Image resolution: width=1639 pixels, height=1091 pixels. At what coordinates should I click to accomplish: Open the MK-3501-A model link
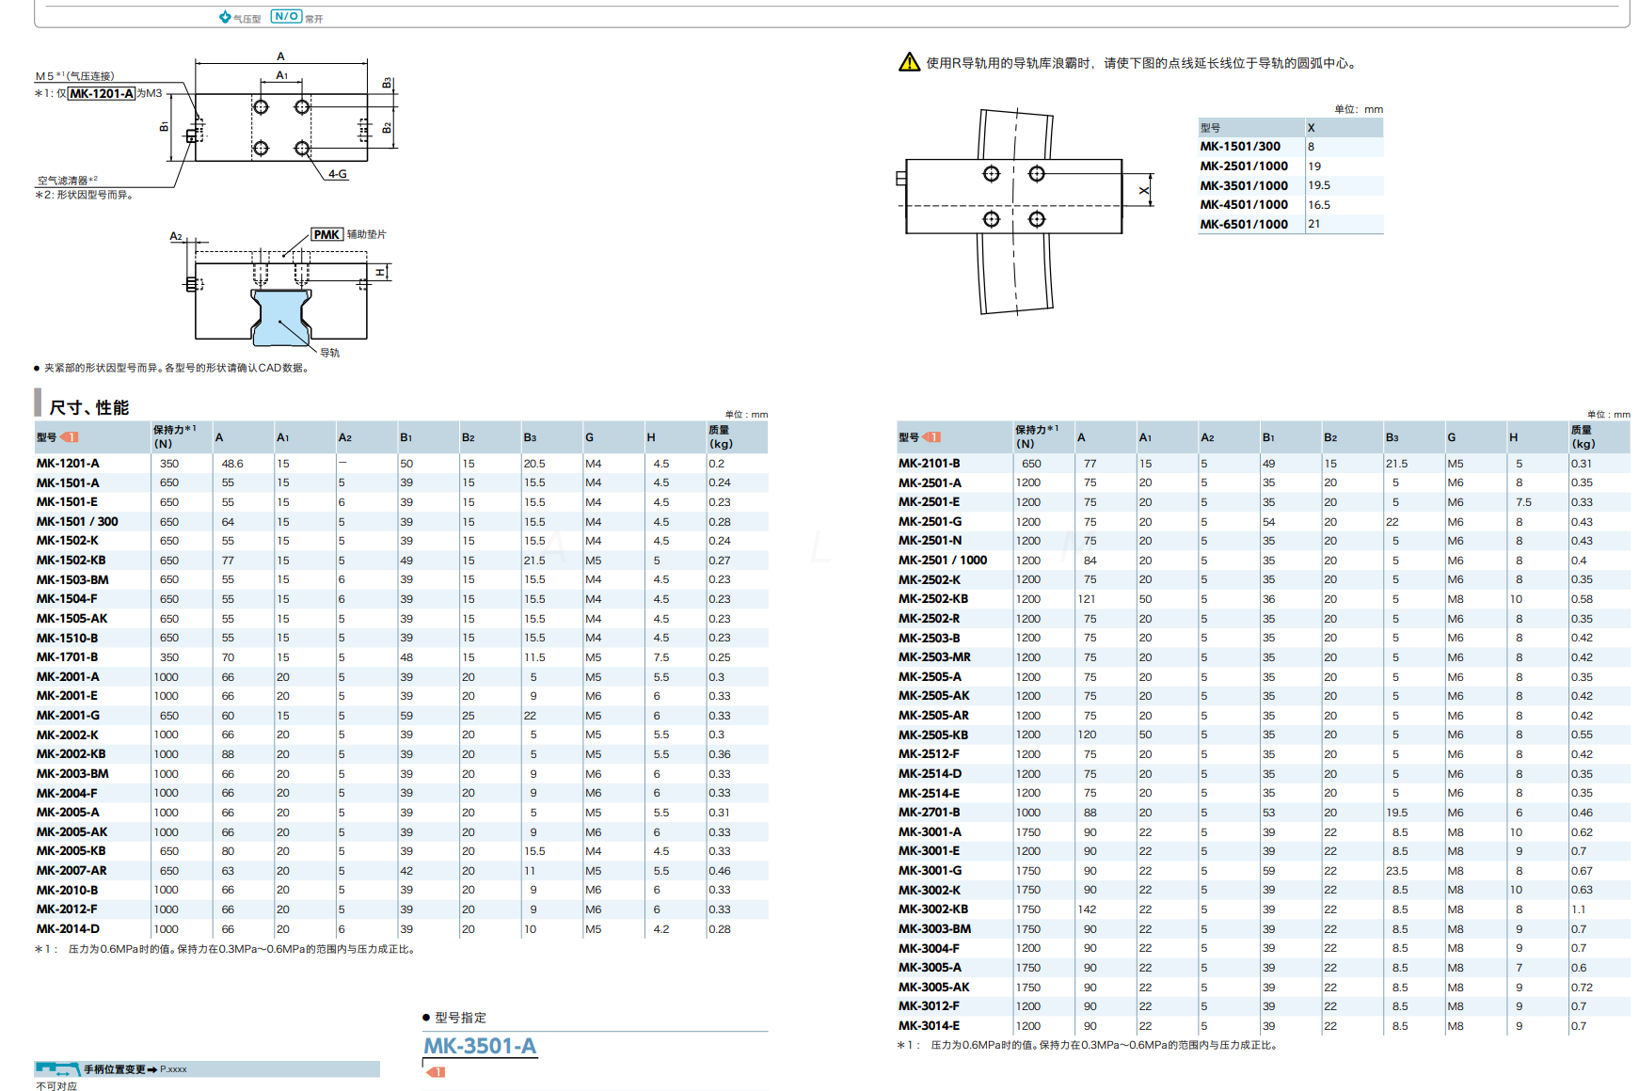pos(480,1045)
